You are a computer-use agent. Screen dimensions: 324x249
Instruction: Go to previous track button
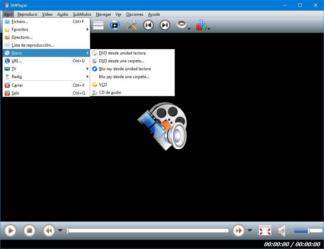(148, 25)
